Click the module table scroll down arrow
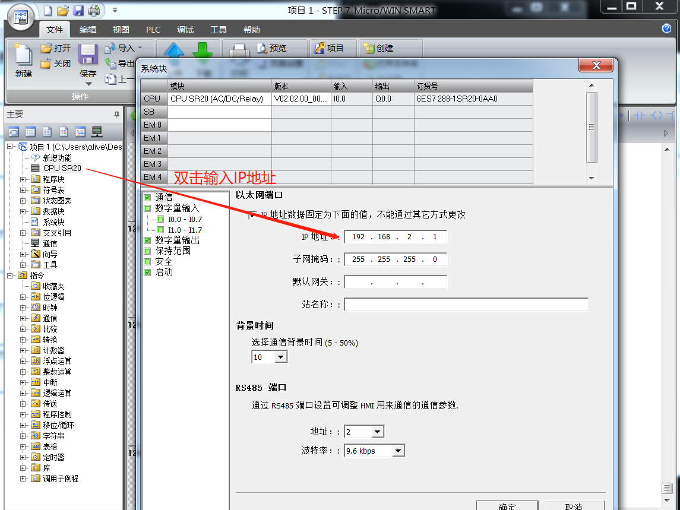680x510 pixels. (592, 178)
